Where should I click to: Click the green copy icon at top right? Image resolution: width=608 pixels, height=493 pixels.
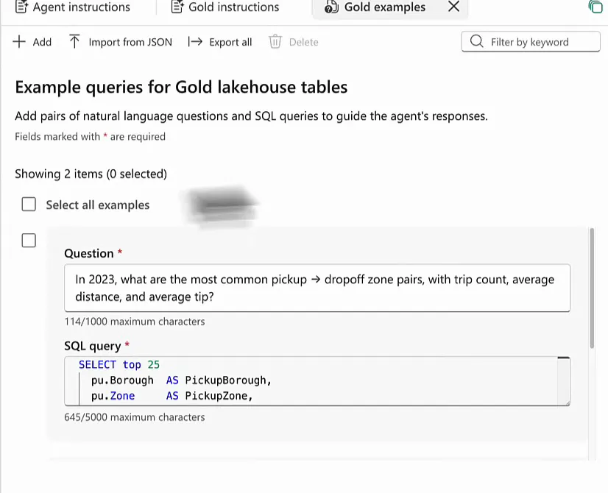pyautogui.click(x=595, y=6)
